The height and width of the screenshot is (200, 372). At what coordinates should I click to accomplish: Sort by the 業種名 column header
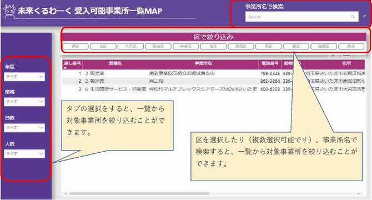click(x=115, y=63)
